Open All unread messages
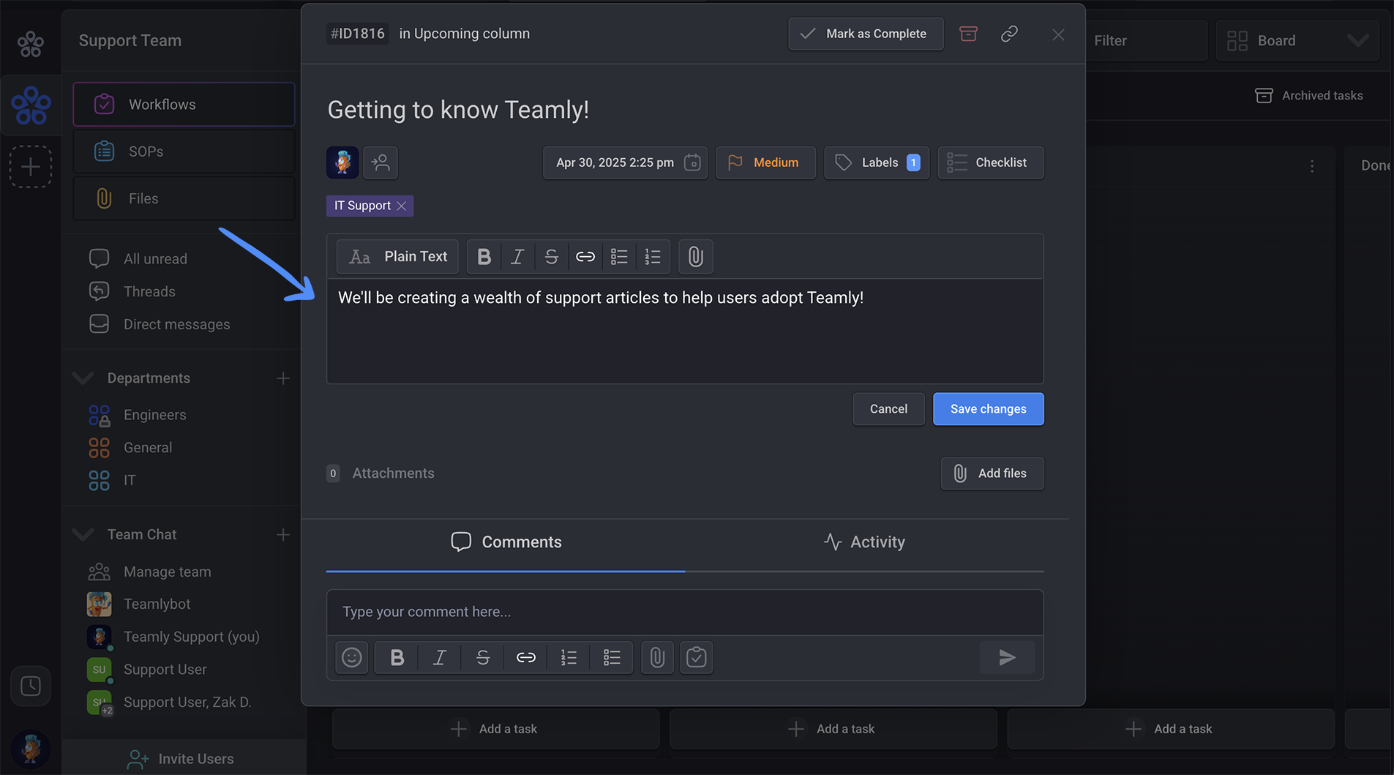Image resolution: width=1394 pixels, height=775 pixels. (155, 259)
